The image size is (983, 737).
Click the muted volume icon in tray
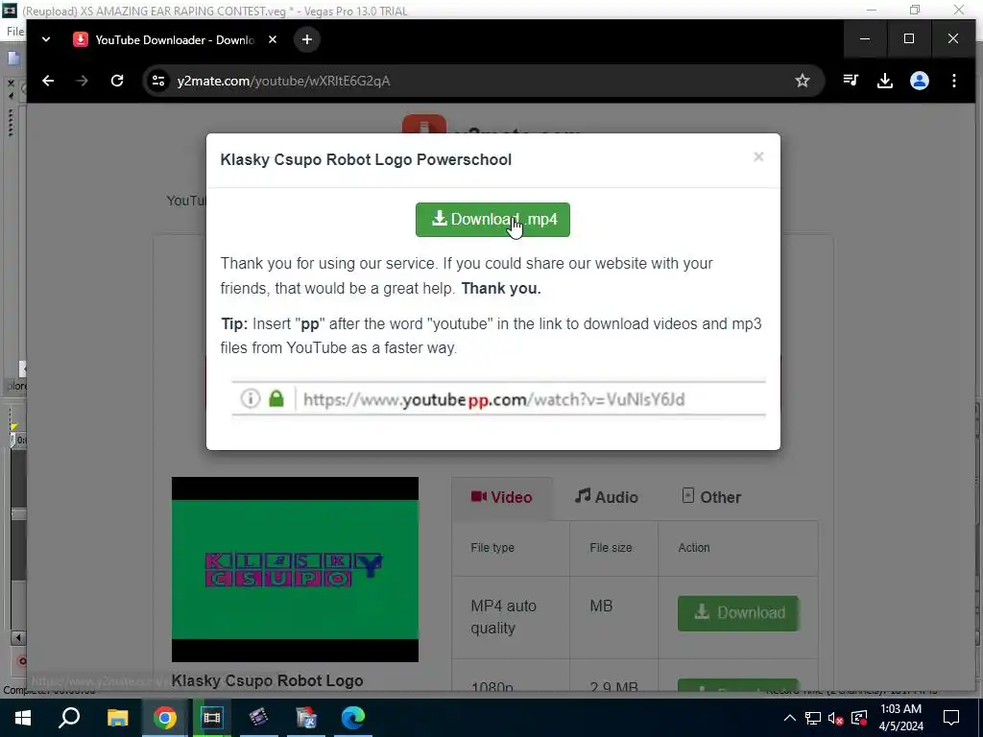coord(835,718)
